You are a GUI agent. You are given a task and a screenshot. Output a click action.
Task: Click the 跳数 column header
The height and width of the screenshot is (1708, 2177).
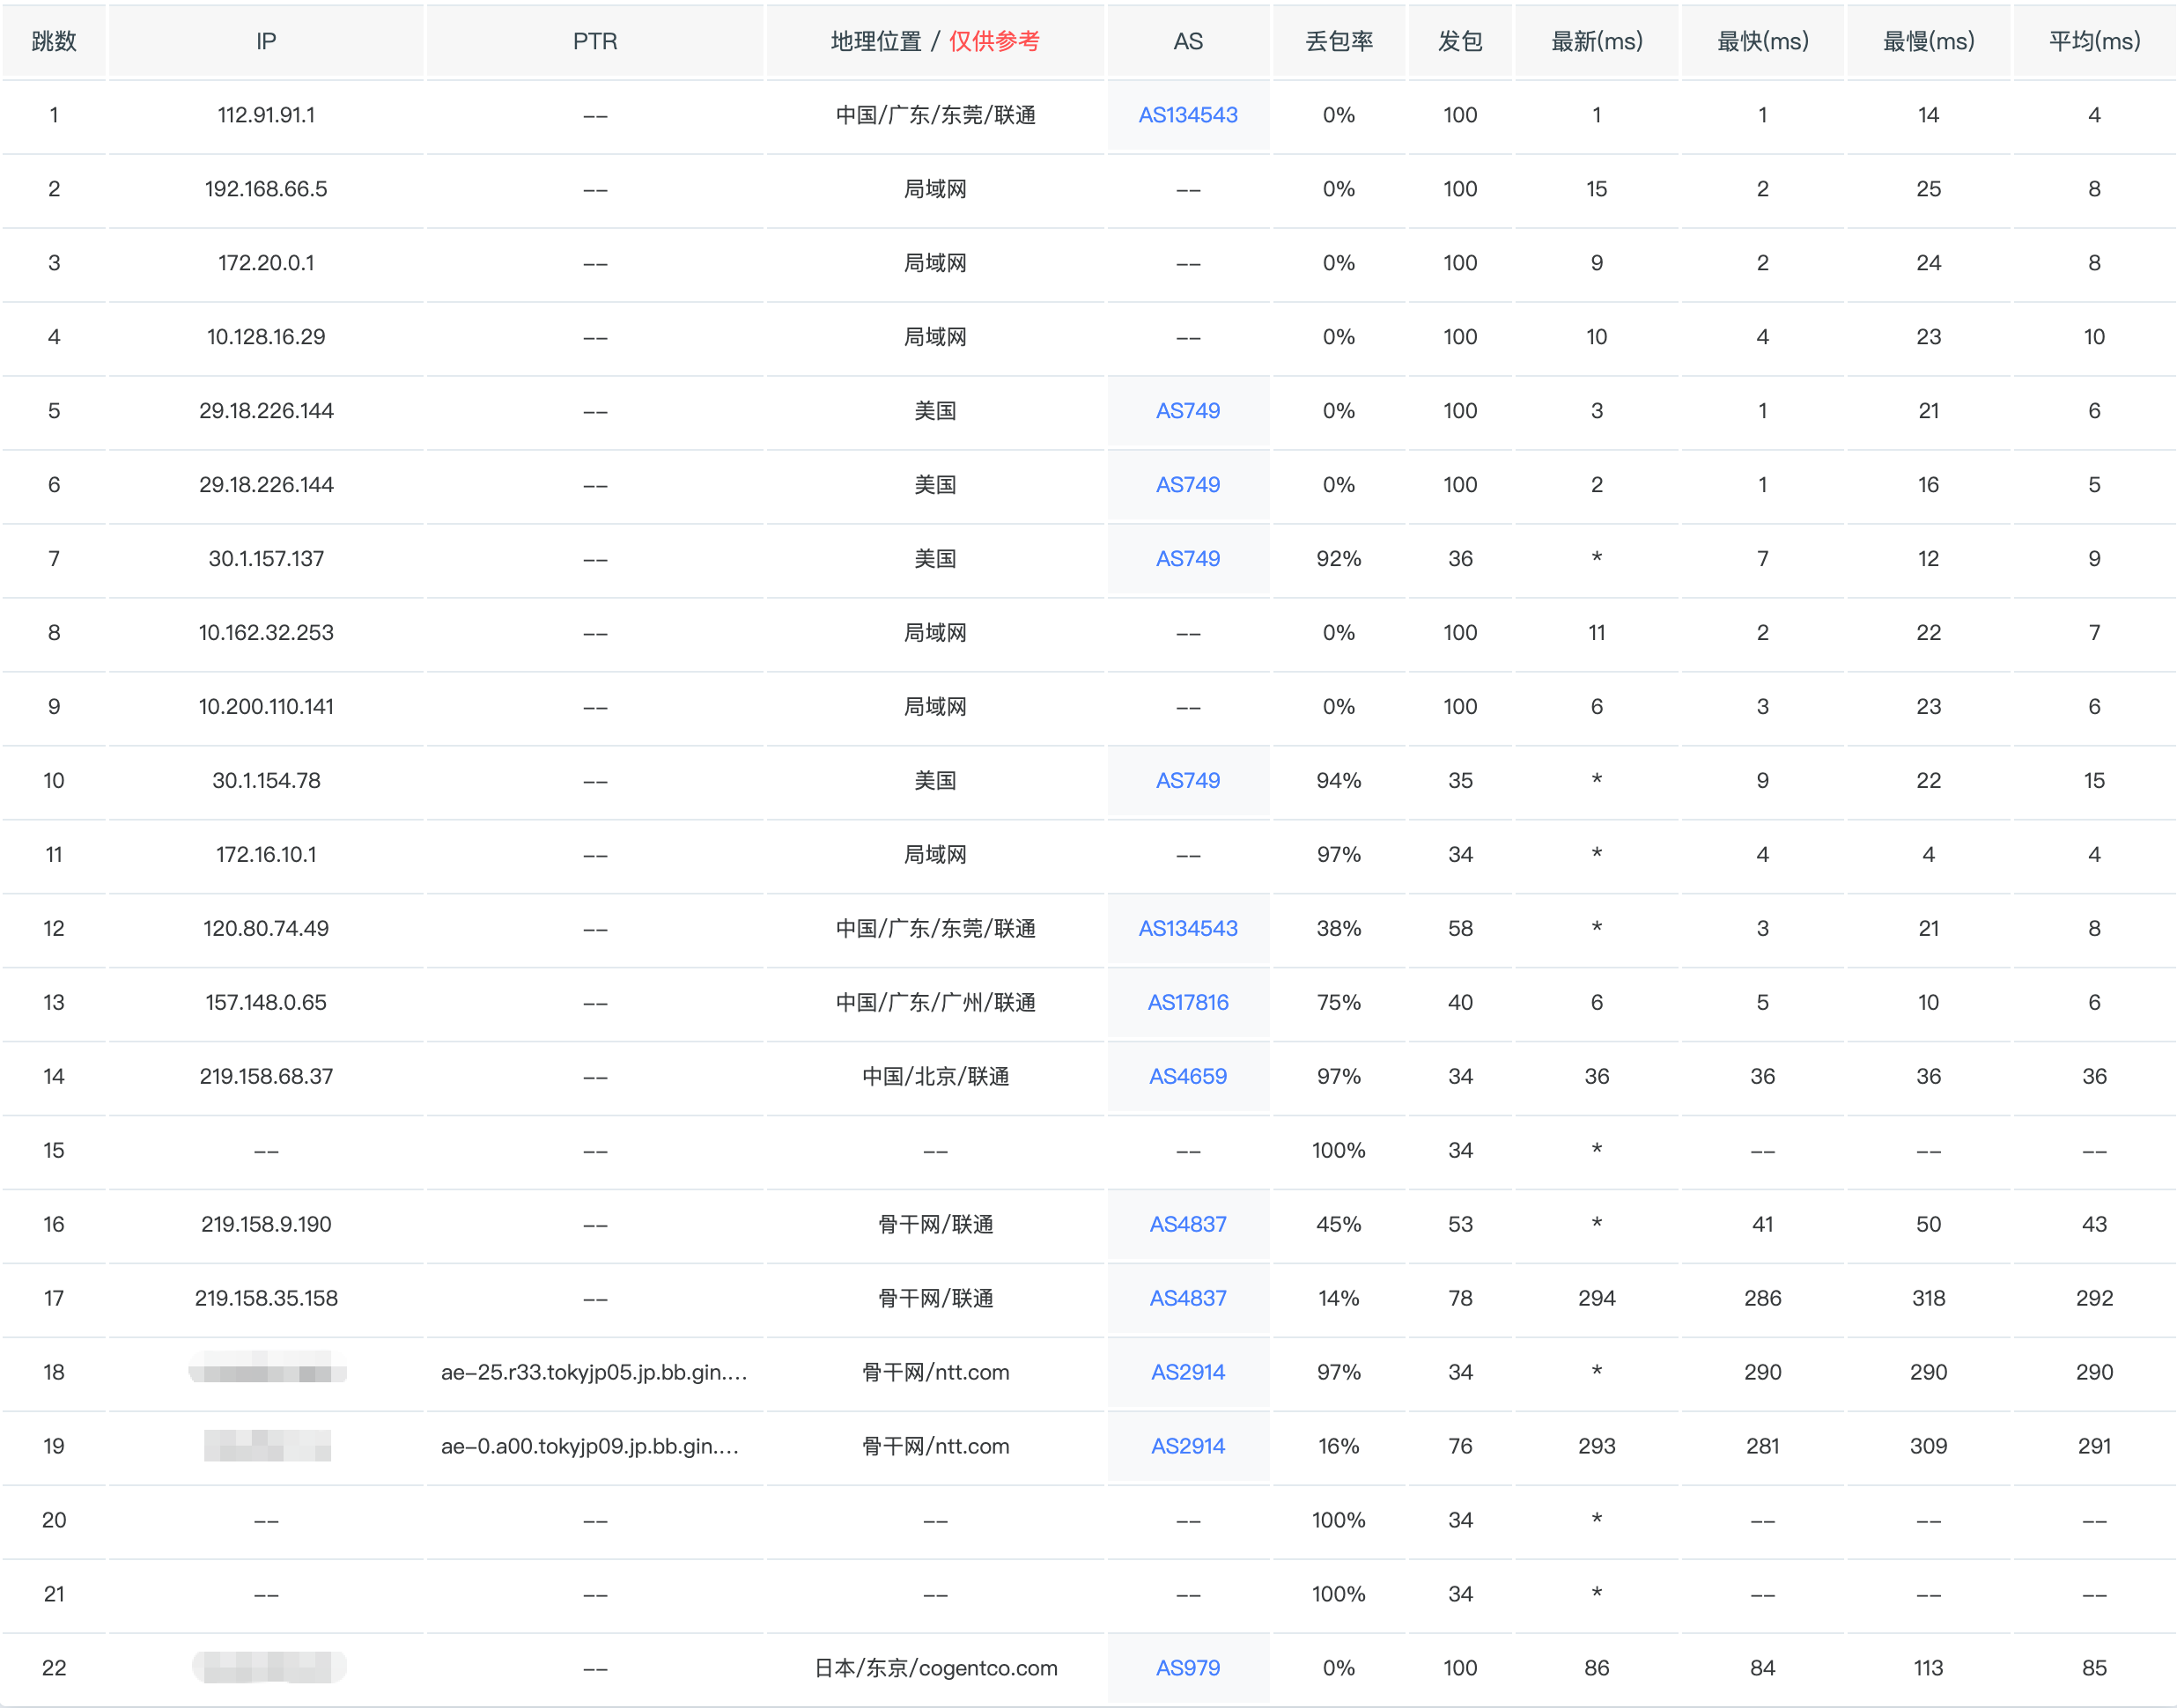point(54,41)
